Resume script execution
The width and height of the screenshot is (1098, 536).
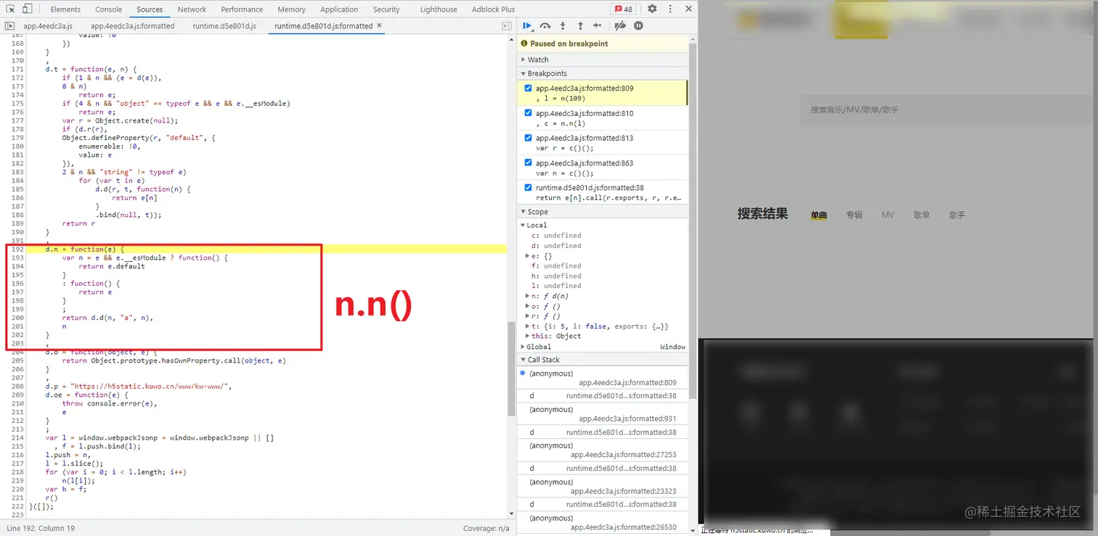pos(528,25)
